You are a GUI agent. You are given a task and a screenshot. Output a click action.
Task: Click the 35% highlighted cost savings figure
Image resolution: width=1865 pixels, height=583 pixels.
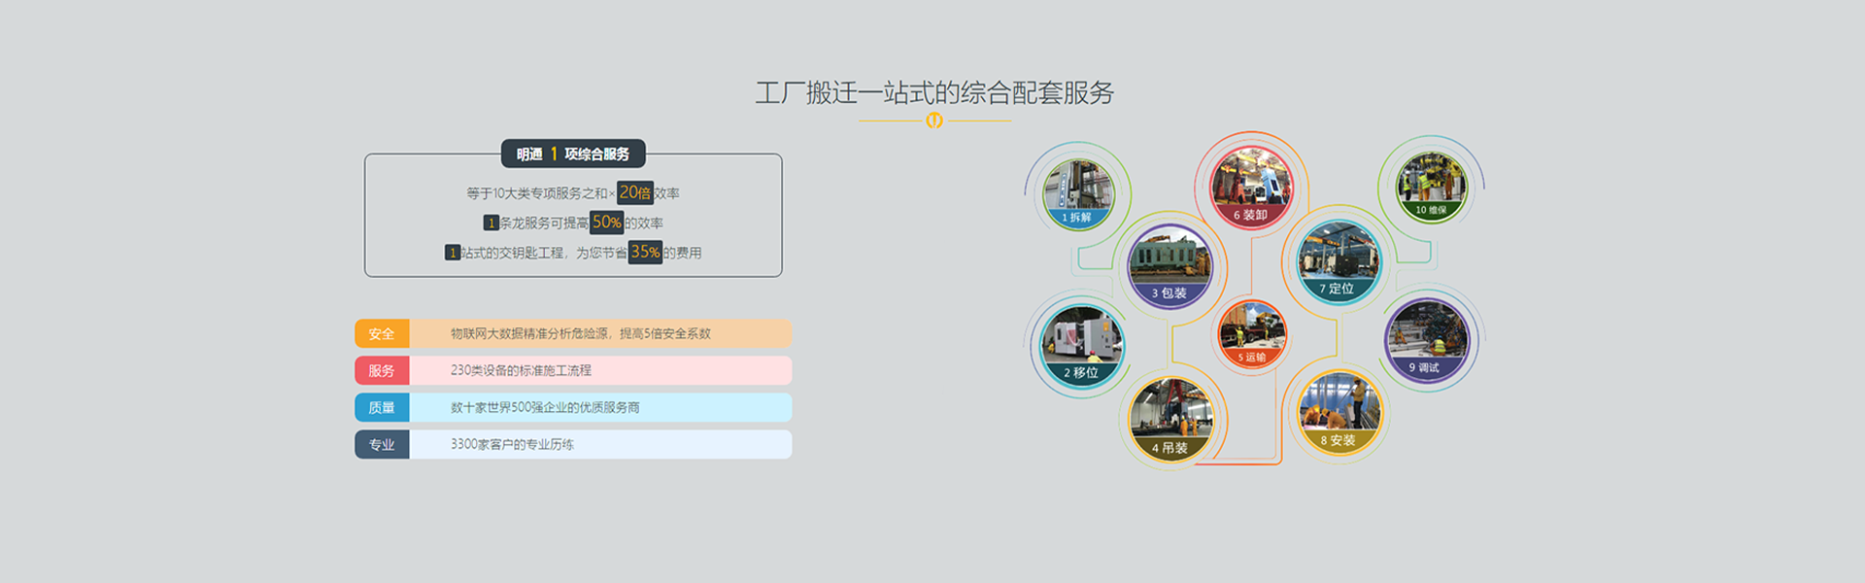coord(645,252)
